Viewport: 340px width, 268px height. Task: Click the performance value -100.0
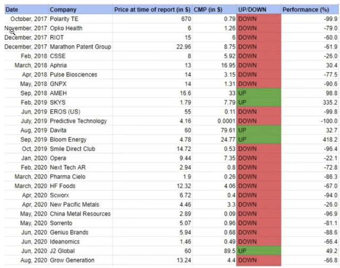[x=329, y=121]
